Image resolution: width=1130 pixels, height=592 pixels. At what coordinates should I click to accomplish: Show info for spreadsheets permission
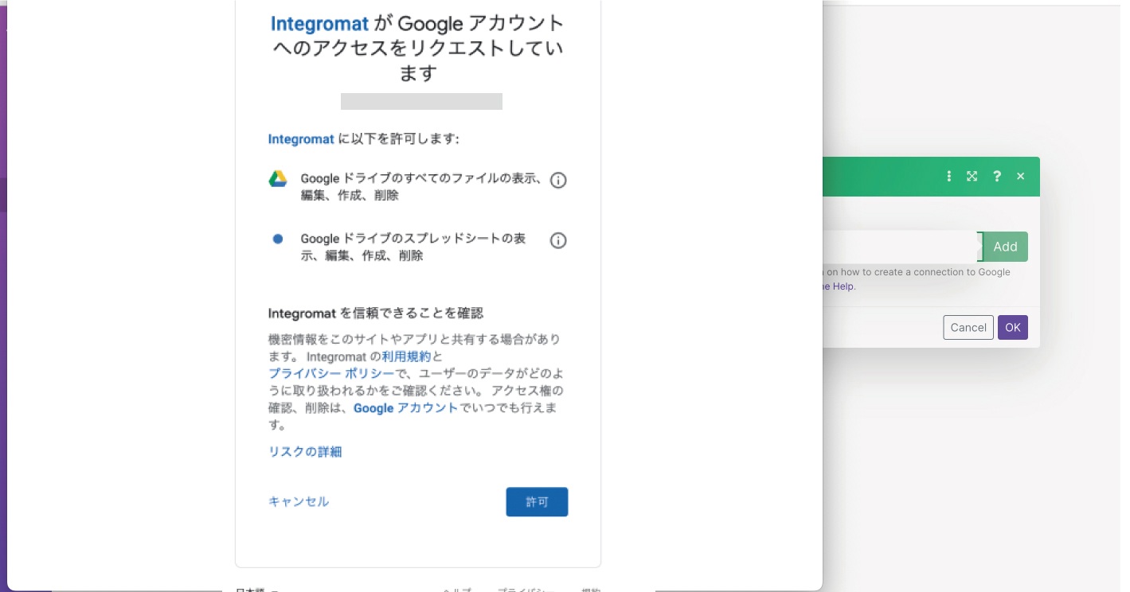pos(558,240)
